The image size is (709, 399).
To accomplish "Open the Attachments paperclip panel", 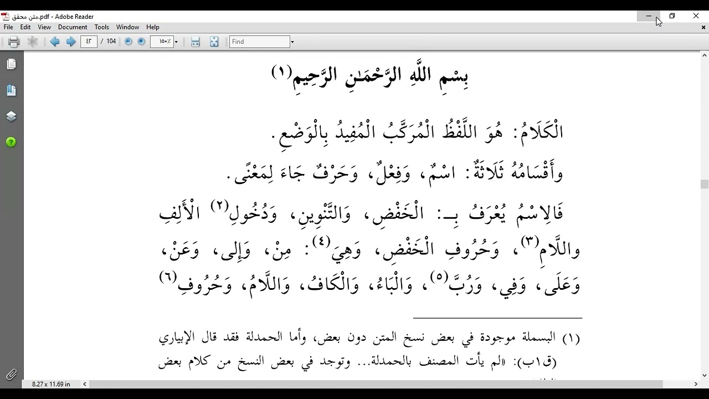I will (x=11, y=375).
